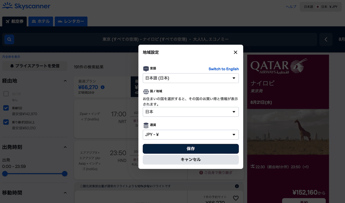Click the magnifier search icon
The height and width of the screenshot is (203, 345).
(x=9, y=39)
